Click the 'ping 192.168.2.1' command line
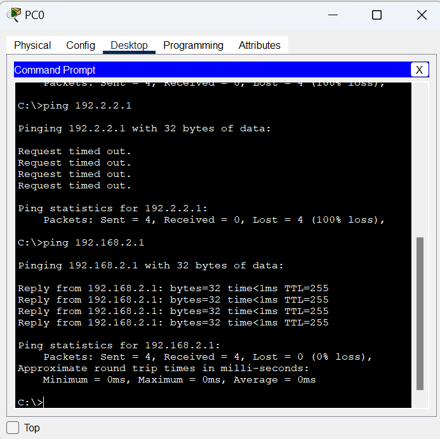This screenshot has width=440, height=439. [x=81, y=243]
